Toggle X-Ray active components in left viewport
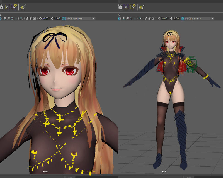223x178 pixels. coord(31,18)
